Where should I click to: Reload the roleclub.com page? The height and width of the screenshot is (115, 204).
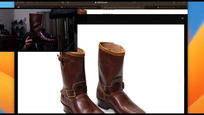pyautogui.click(x=134, y=3)
